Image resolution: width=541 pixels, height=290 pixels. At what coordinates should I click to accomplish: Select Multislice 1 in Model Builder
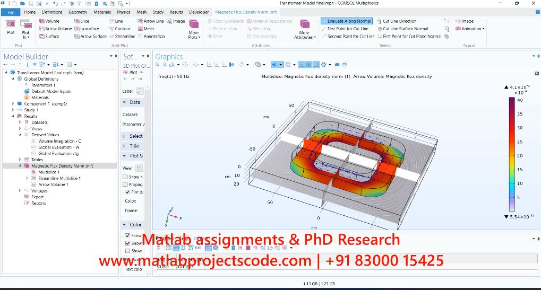point(49,172)
